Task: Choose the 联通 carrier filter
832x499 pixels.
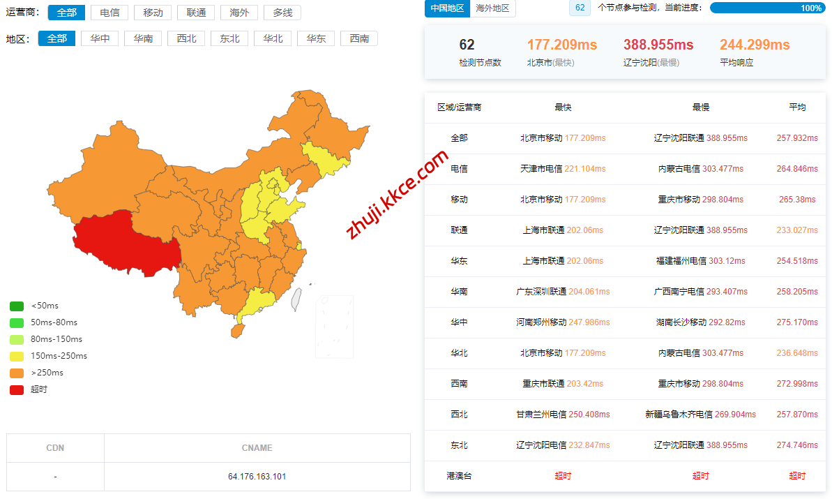Action: (196, 13)
